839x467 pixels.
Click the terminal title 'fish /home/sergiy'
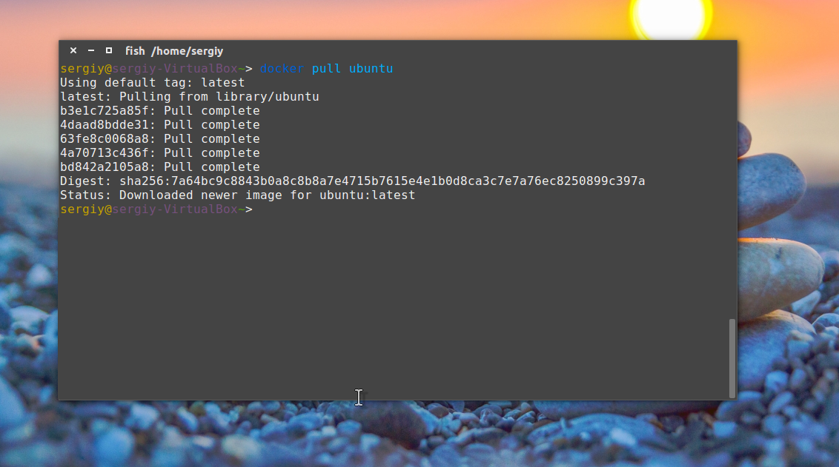174,51
